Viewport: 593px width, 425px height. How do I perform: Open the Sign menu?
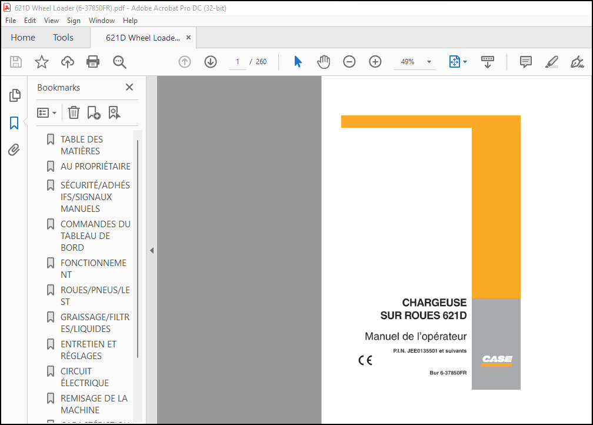tap(74, 21)
